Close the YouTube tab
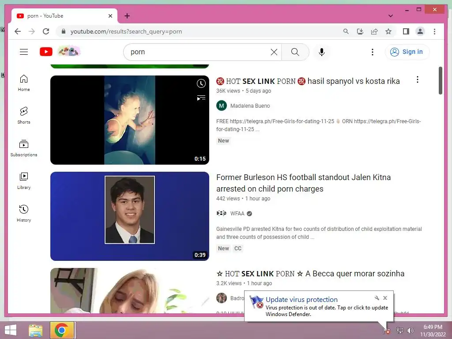 pos(110,16)
